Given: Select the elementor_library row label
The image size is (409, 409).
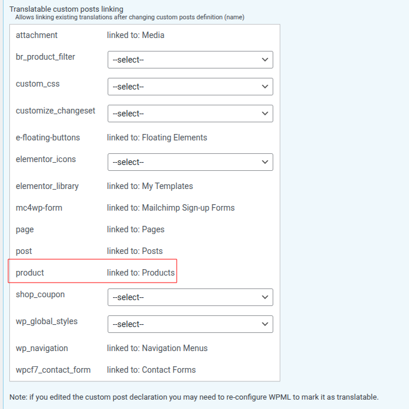Looking at the screenshot, I should [47, 186].
